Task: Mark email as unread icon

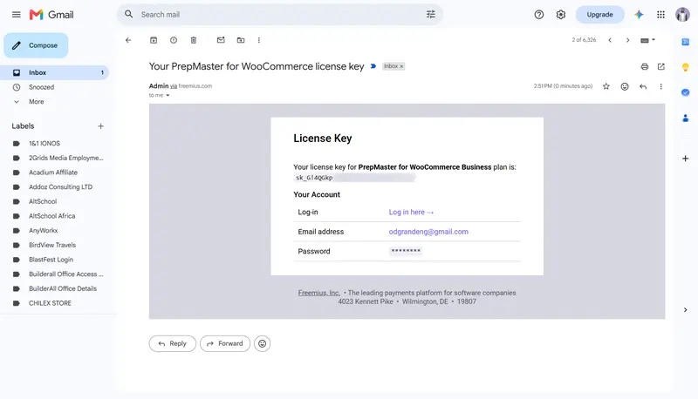Action: (221, 40)
